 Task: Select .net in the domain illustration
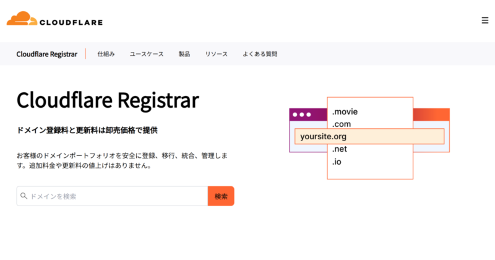[x=340, y=149]
